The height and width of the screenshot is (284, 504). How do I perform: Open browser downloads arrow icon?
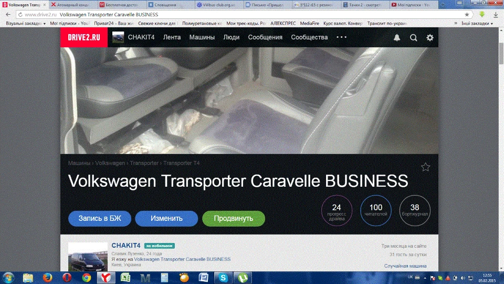click(496, 15)
